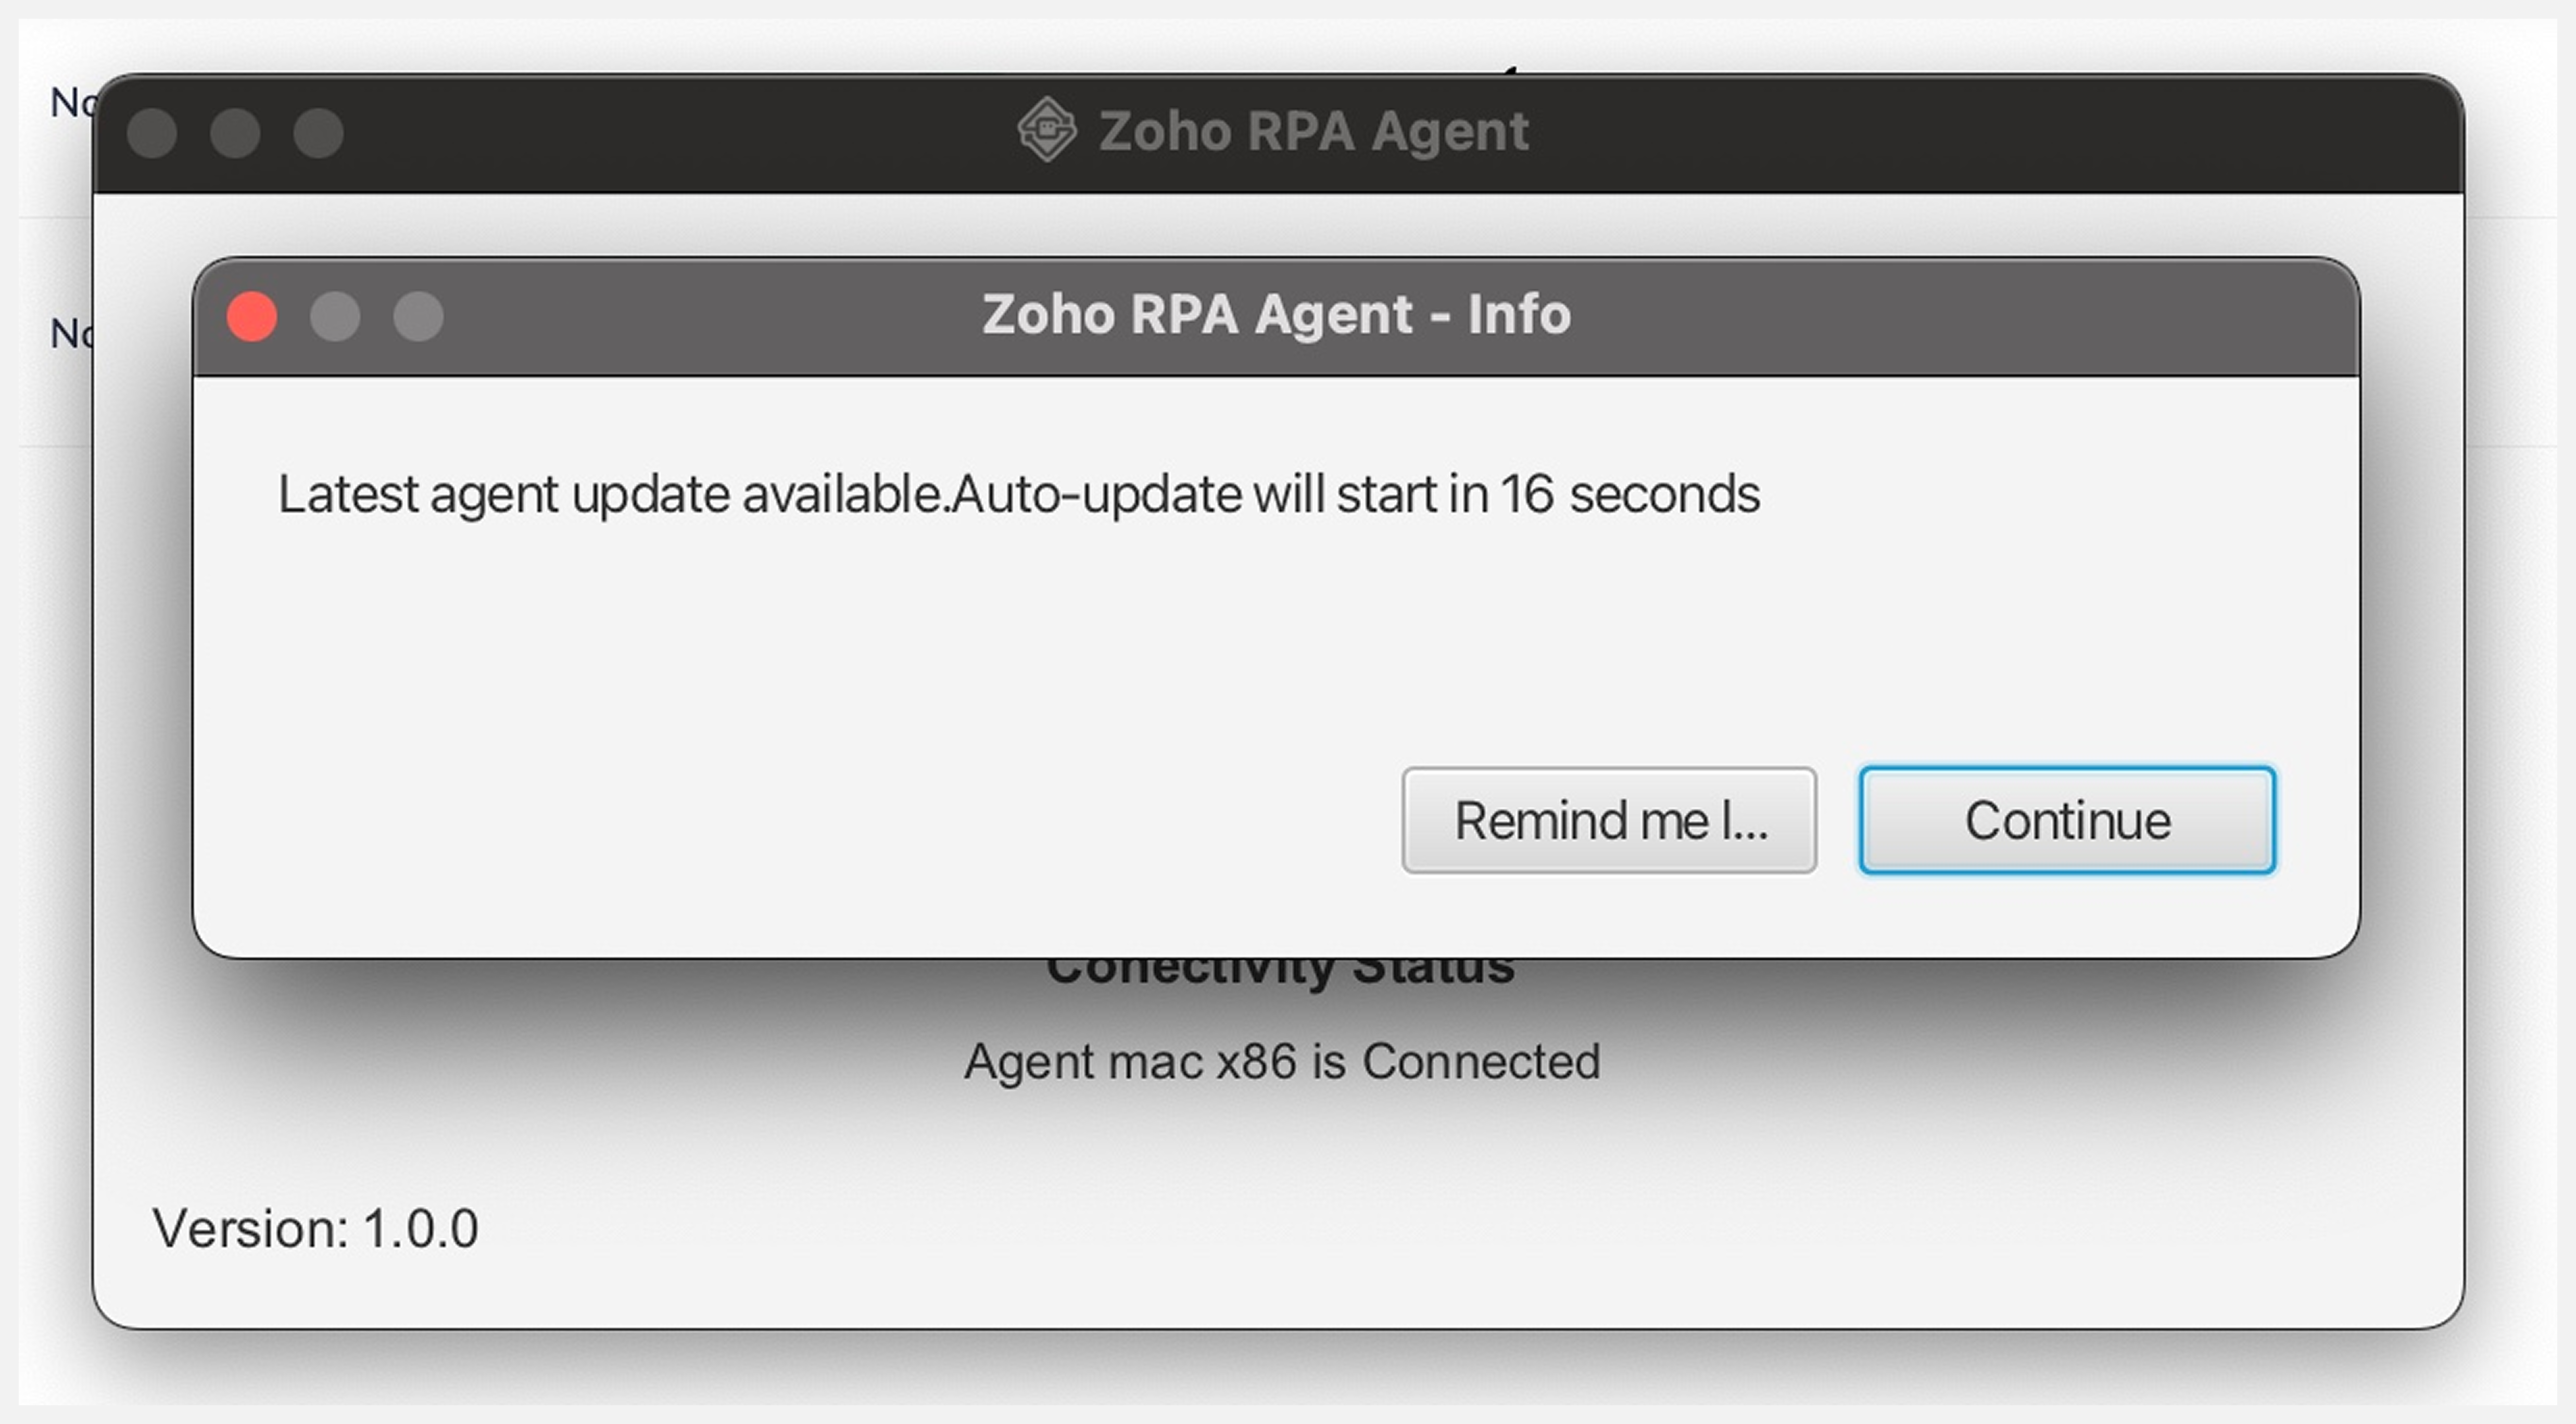Image resolution: width=2576 pixels, height=1424 pixels.
Task: Click the main Agent window's dimmed minimize button
Action: (235, 133)
